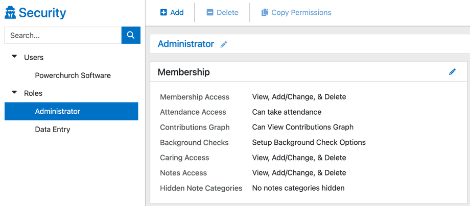
Task: Edit Membership permissions pencil icon
Action: point(452,72)
